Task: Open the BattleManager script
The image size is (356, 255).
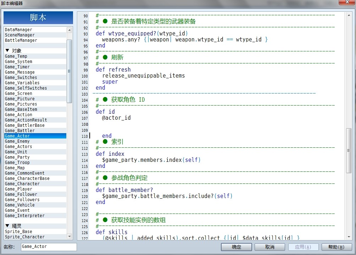Action: [x=35, y=40]
